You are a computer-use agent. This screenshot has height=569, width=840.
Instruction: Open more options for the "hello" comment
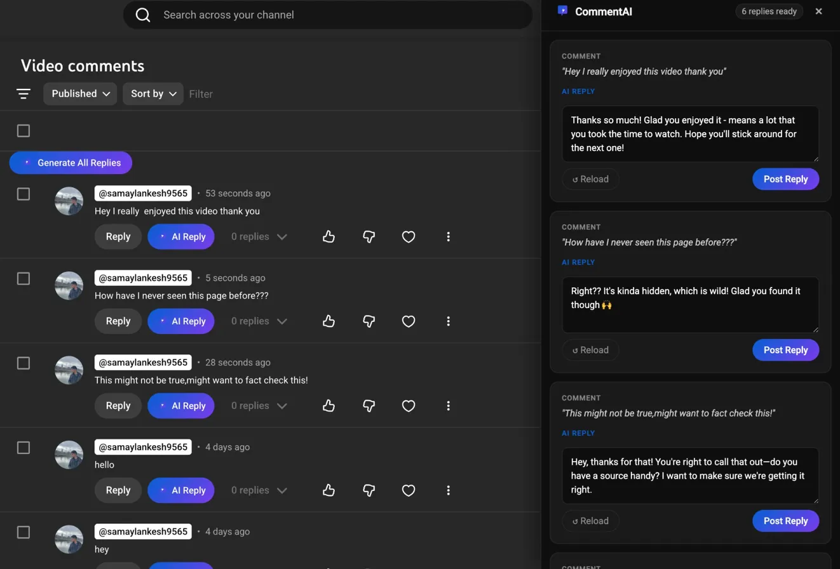[449, 490]
